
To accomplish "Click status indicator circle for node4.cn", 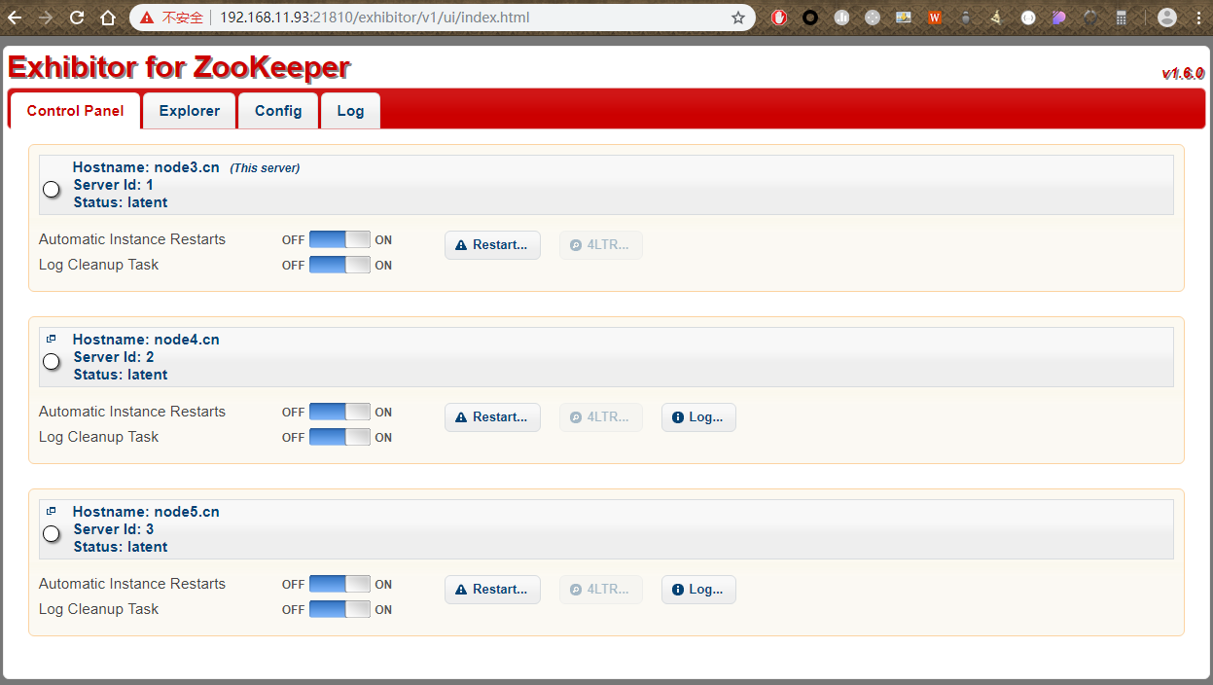I will click(52, 362).
